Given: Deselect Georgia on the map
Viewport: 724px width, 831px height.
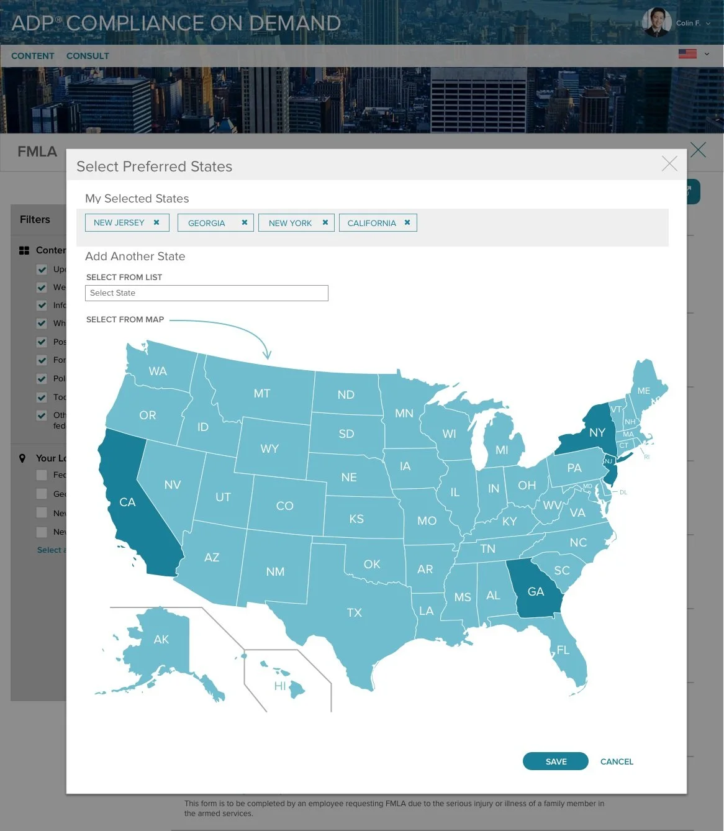Looking at the screenshot, I should (536, 591).
